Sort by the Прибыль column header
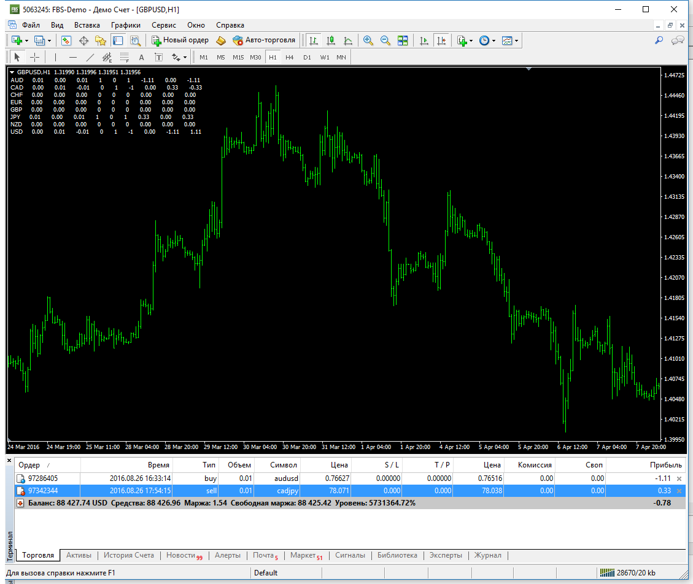The height and width of the screenshot is (584, 693). pyautogui.click(x=646, y=465)
